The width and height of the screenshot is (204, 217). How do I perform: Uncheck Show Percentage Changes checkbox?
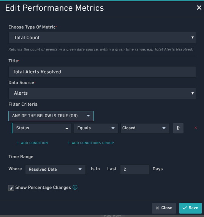pos(11,188)
